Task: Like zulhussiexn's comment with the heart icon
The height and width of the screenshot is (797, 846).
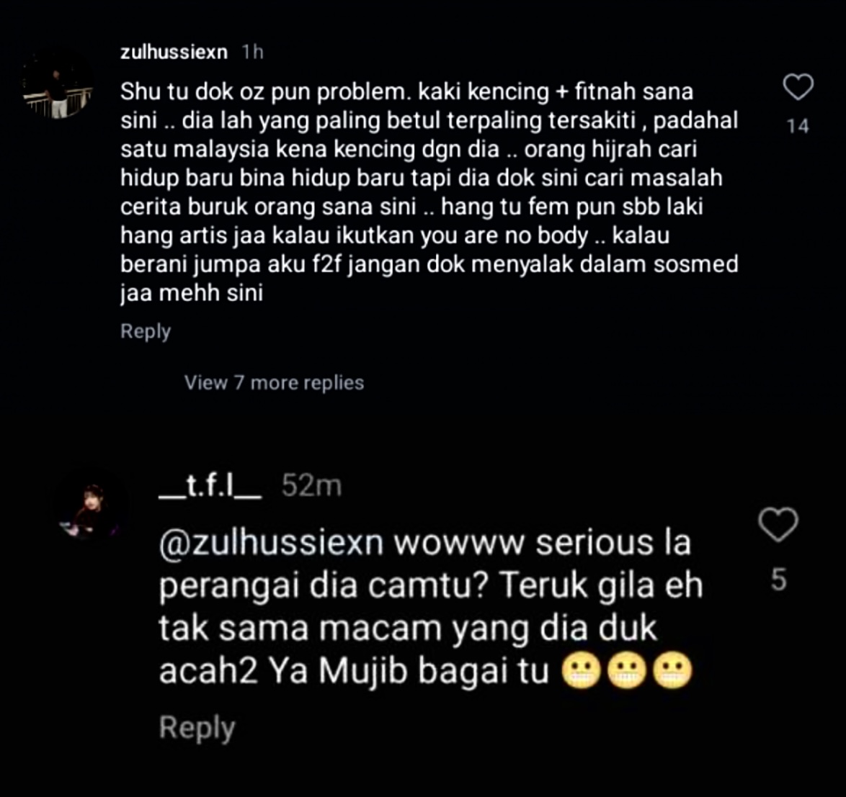Action: [x=798, y=87]
